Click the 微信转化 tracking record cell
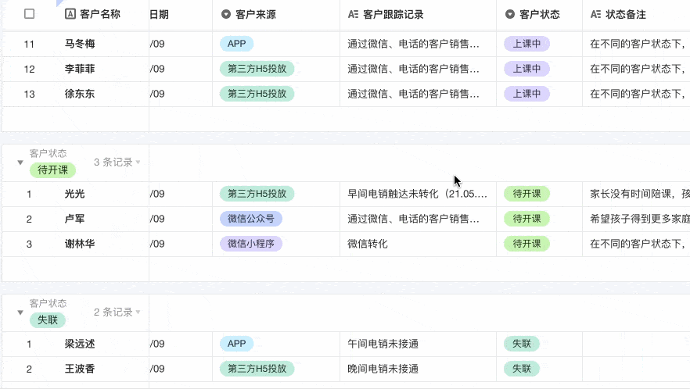This screenshot has width=690, height=389. 368,244
